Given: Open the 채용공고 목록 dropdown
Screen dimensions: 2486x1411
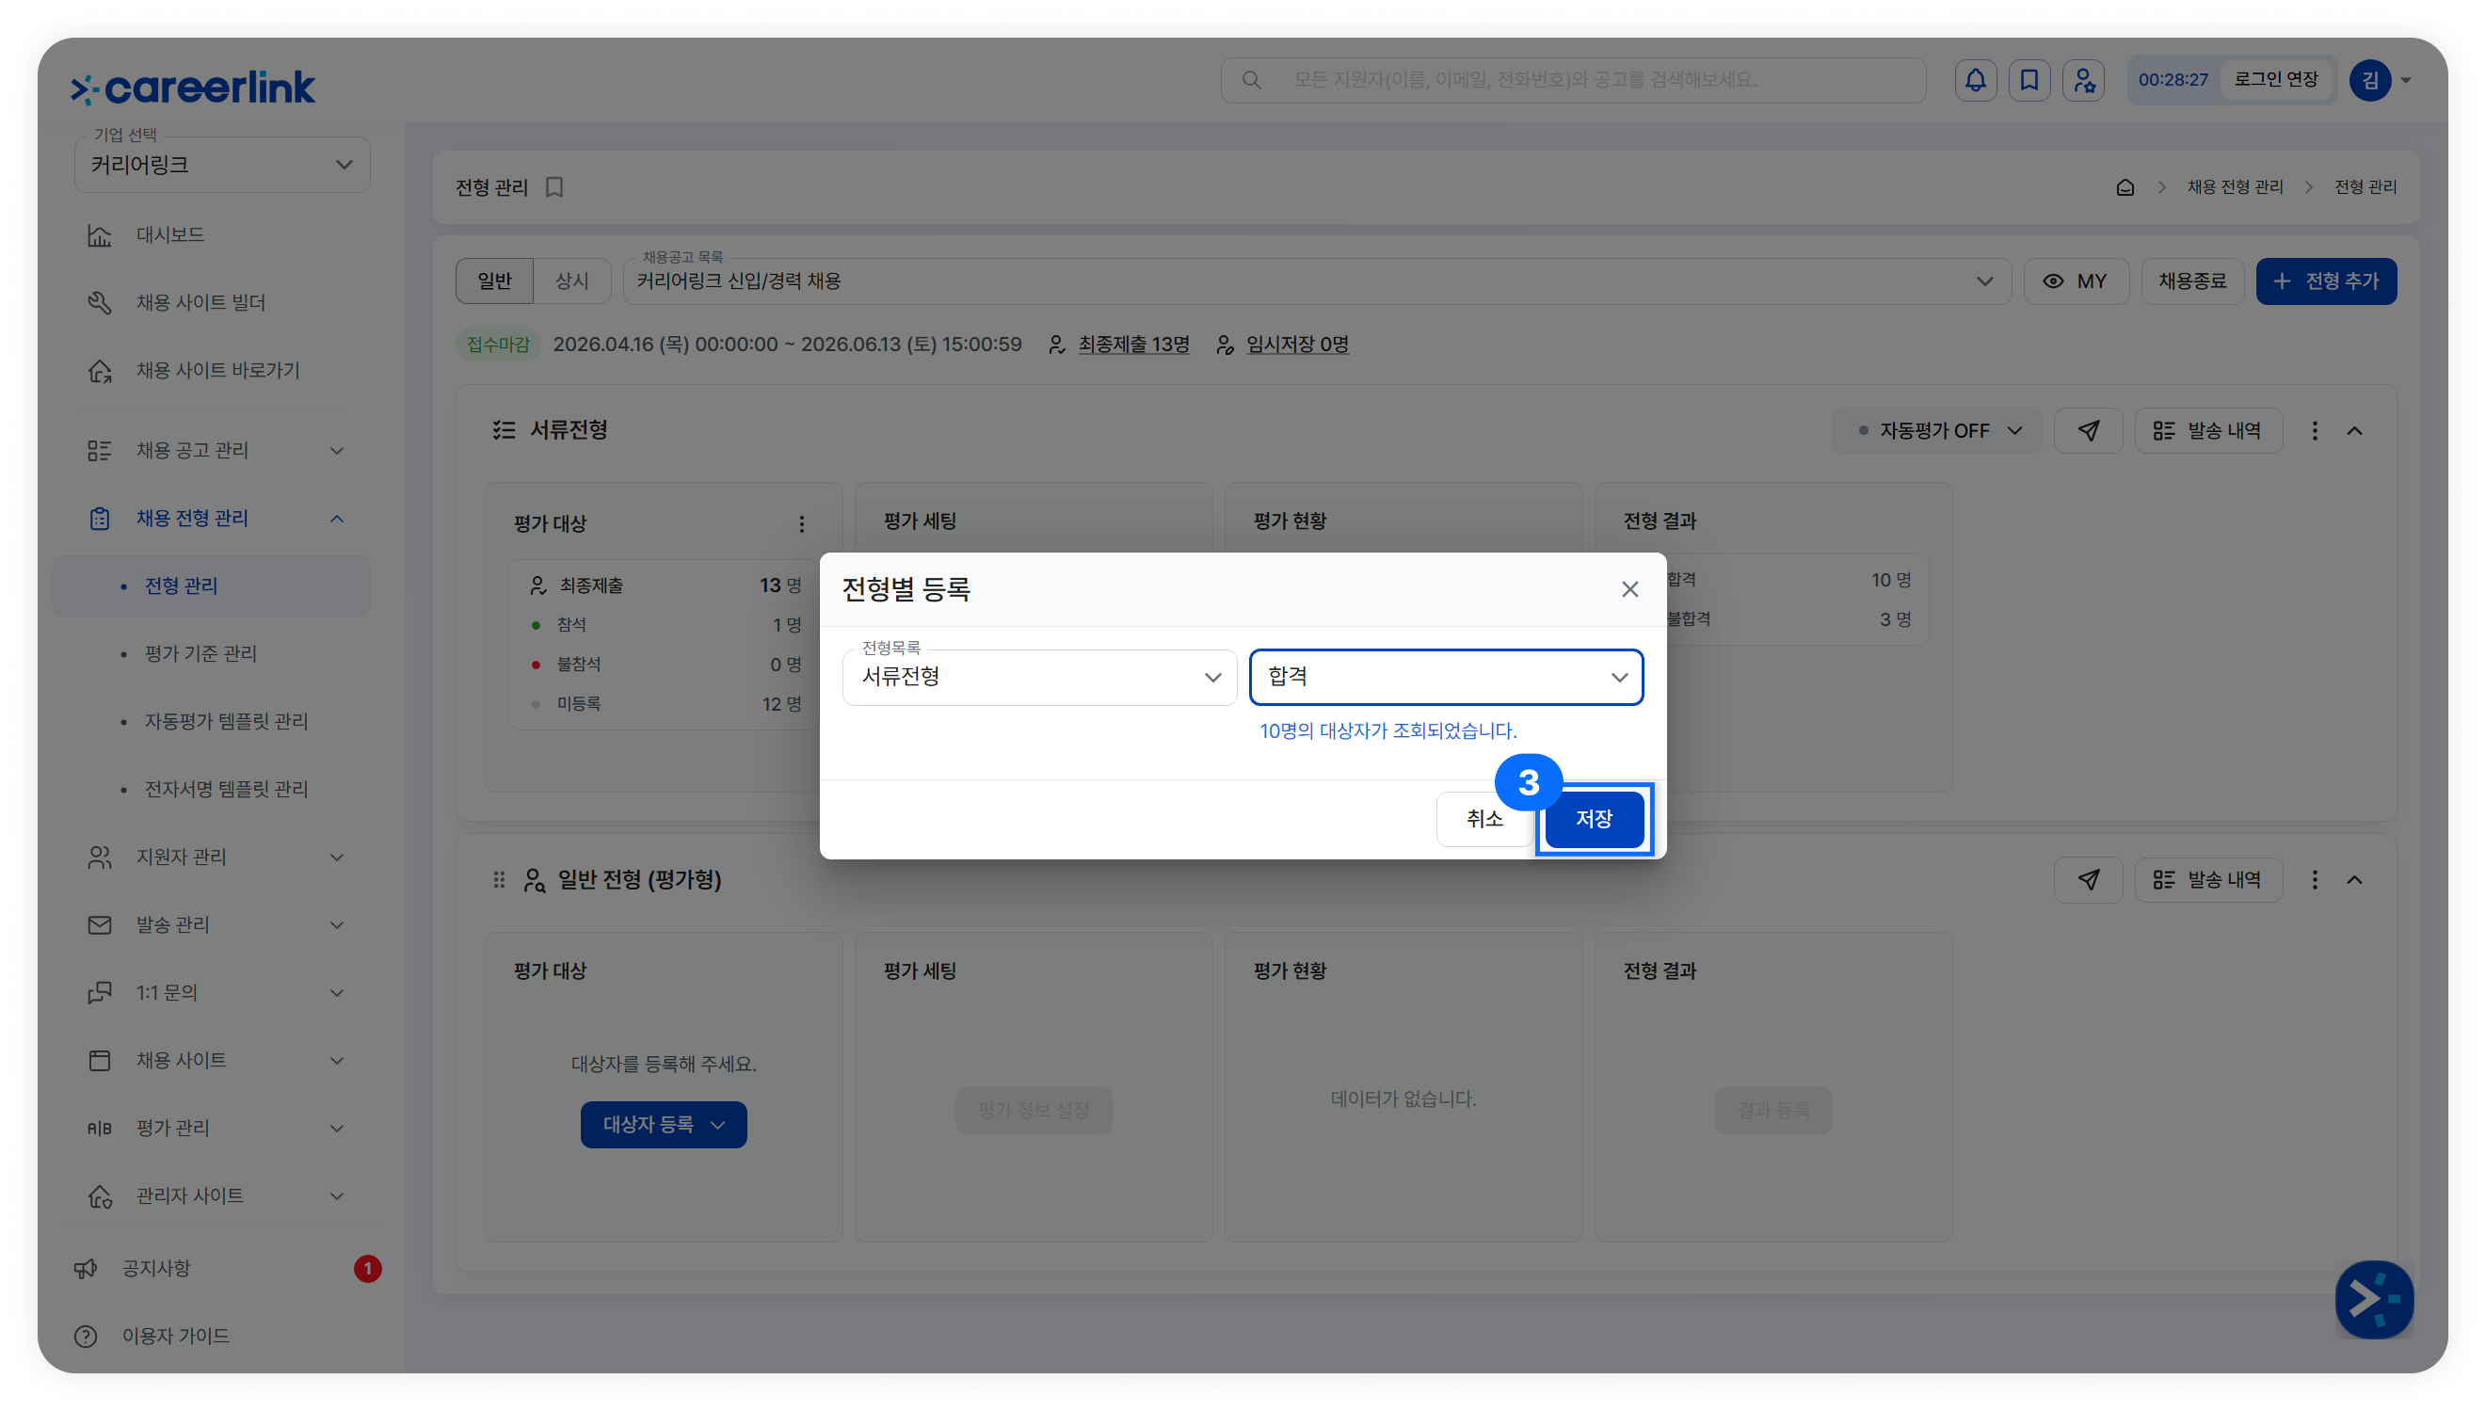Looking at the screenshot, I should point(1317,281).
